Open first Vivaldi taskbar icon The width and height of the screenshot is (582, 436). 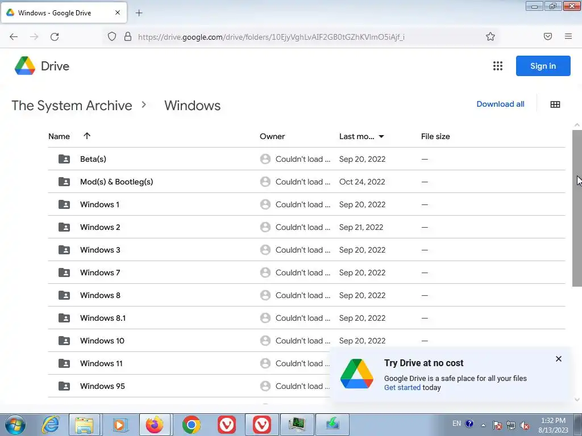click(226, 425)
